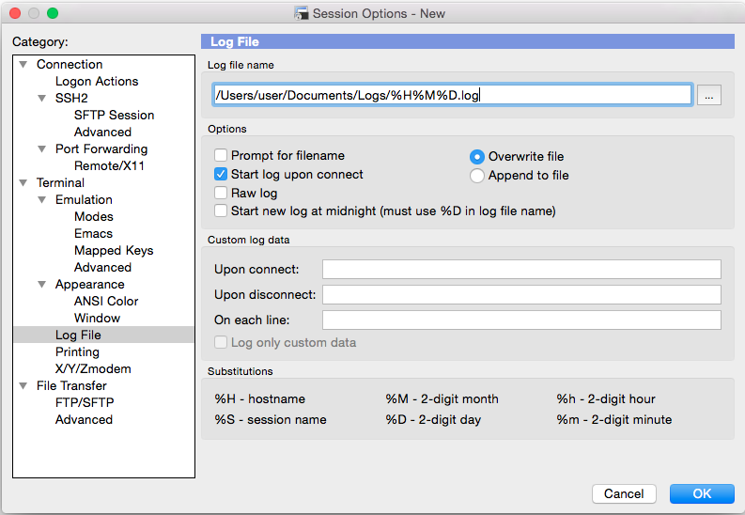Click the On each line text field
Image resolution: width=745 pixels, height=515 pixels.
coord(521,320)
